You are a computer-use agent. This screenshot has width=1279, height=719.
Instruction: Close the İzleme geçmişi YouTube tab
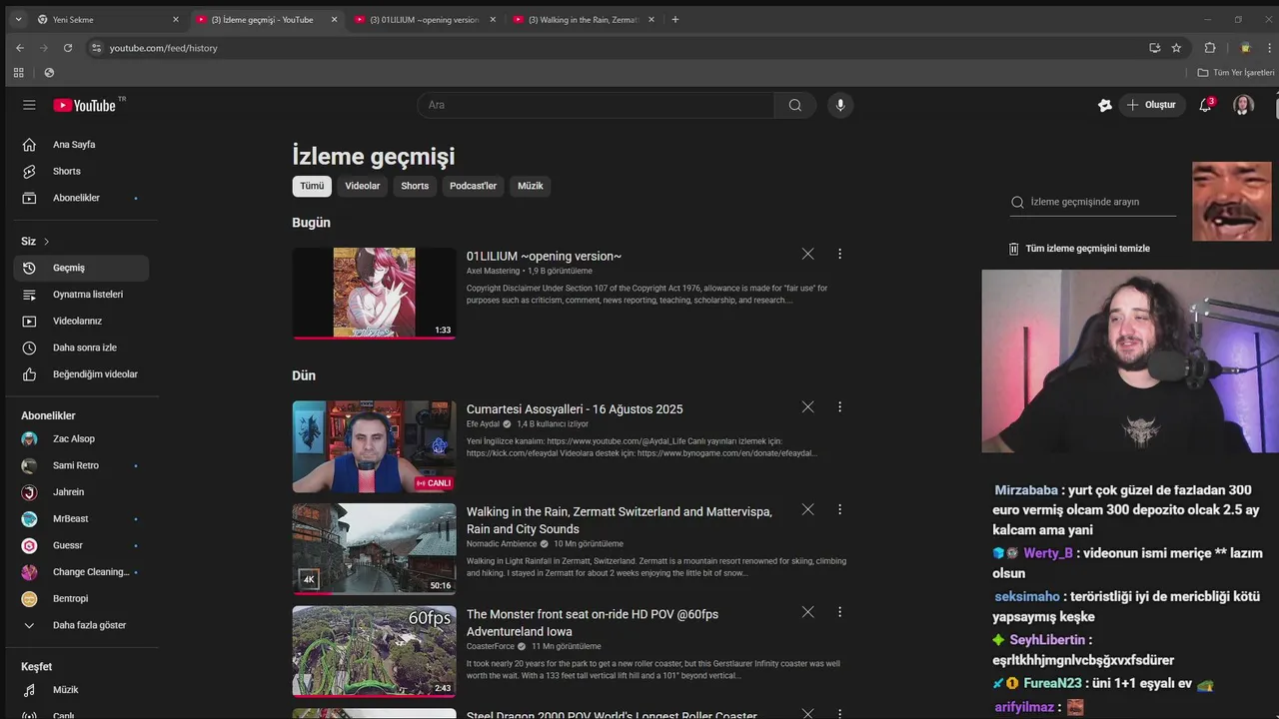[x=334, y=19]
